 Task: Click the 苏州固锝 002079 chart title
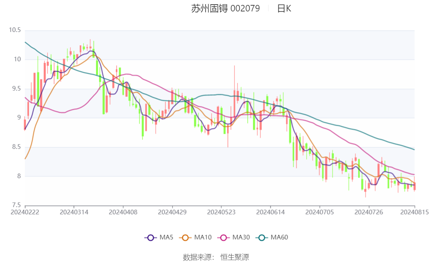226,8
